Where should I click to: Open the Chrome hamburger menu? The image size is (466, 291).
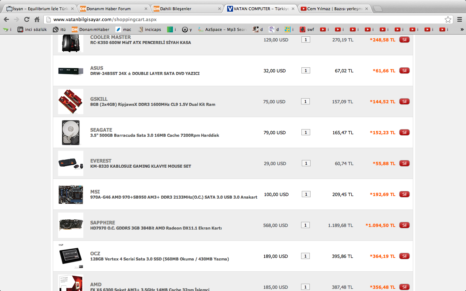[x=459, y=20]
